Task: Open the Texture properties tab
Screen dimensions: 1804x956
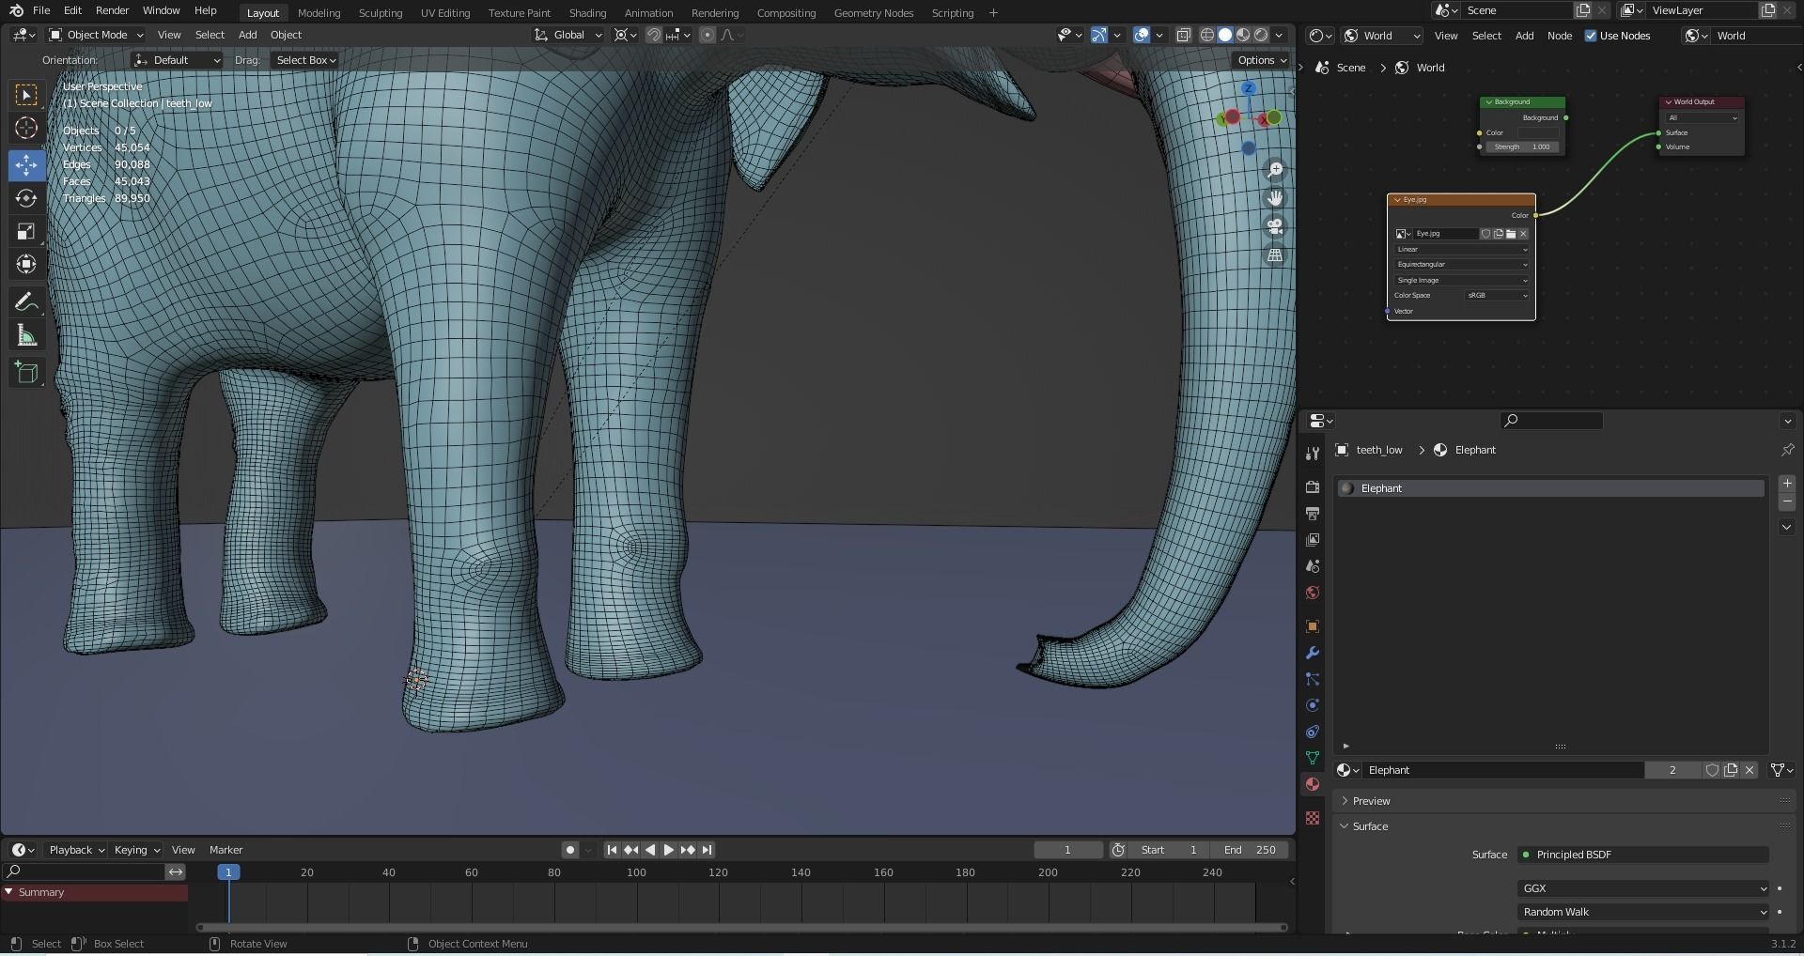Action: point(1313,818)
